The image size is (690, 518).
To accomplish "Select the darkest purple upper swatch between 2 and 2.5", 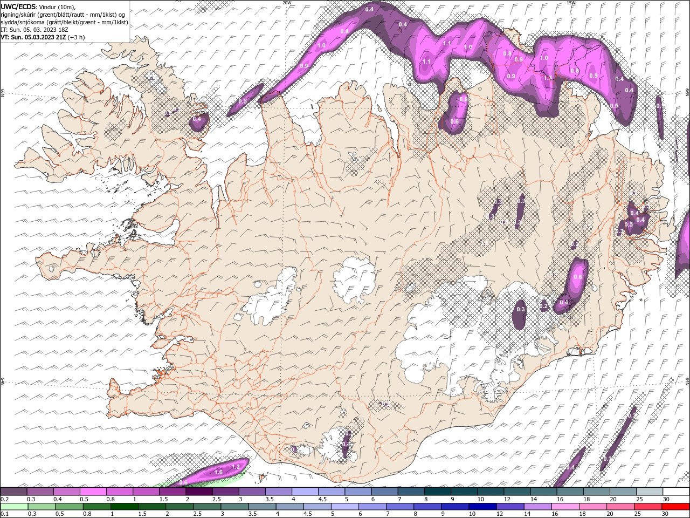I will (199, 492).
